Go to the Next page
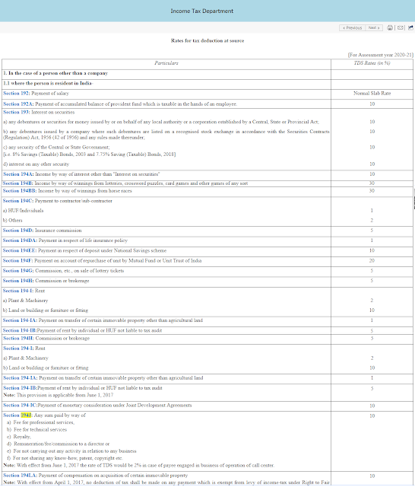 pos(374,28)
